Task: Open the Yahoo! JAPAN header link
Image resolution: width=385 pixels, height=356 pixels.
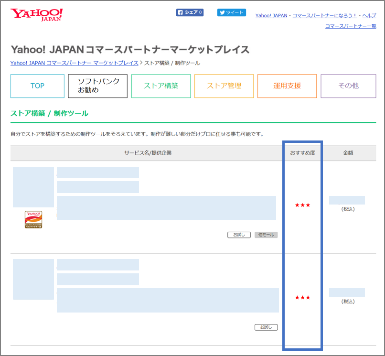Action: 271,15
